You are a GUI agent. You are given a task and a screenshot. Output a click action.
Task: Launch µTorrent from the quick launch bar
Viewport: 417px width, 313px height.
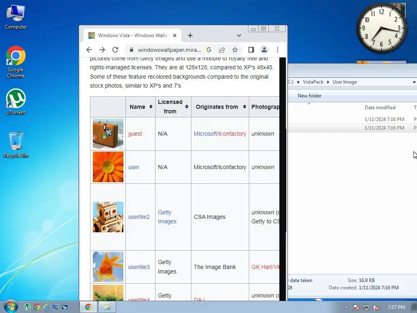point(27,307)
